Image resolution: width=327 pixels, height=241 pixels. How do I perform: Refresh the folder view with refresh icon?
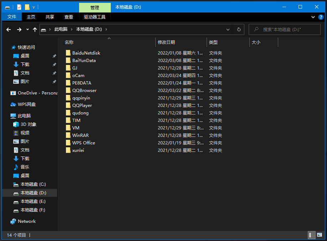pos(239,29)
